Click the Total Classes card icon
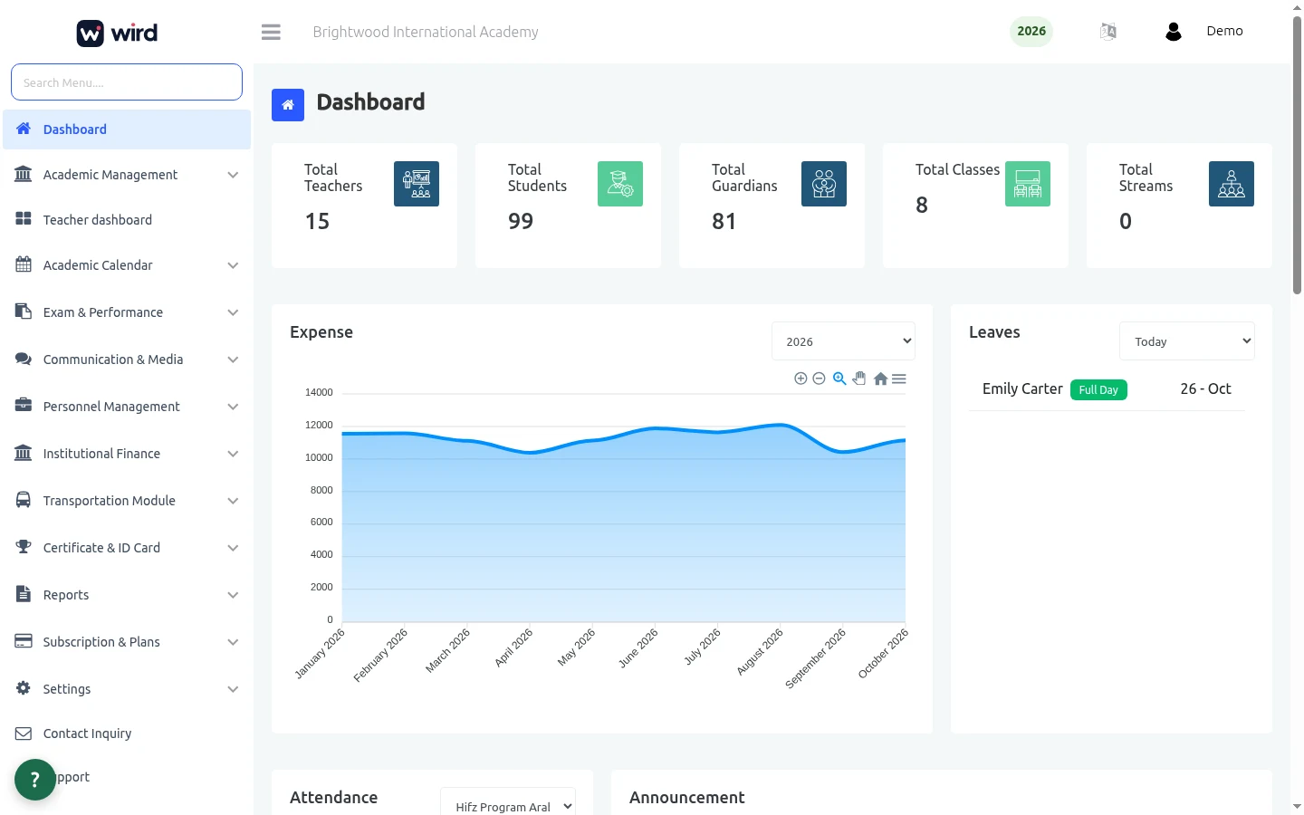 point(1028,184)
